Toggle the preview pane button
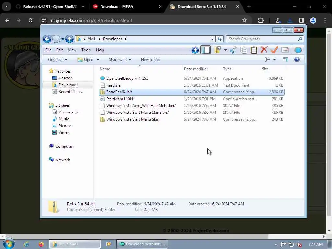332x249 pixels. pyautogui.click(x=285, y=60)
